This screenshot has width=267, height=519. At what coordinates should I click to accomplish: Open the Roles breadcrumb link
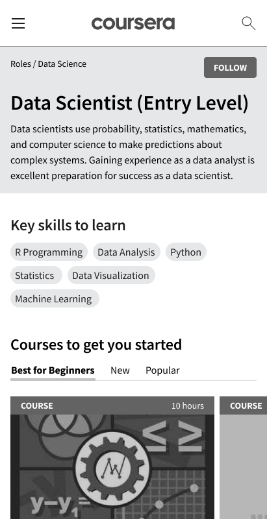[x=21, y=64]
